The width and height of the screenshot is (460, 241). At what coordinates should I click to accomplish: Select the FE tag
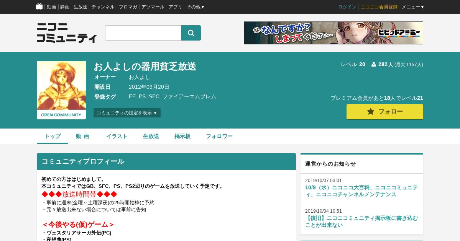pyautogui.click(x=132, y=96)
